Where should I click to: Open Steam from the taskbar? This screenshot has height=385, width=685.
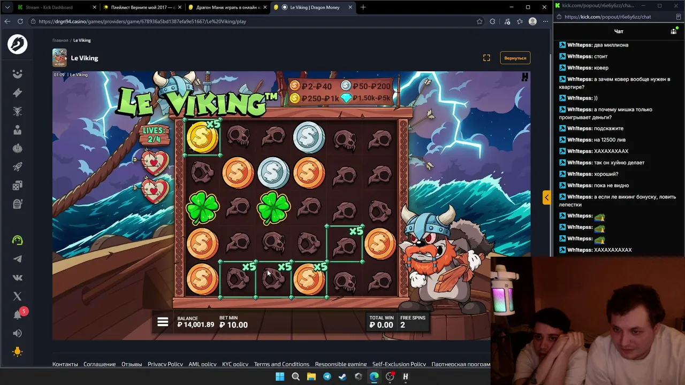click(343, 376)
